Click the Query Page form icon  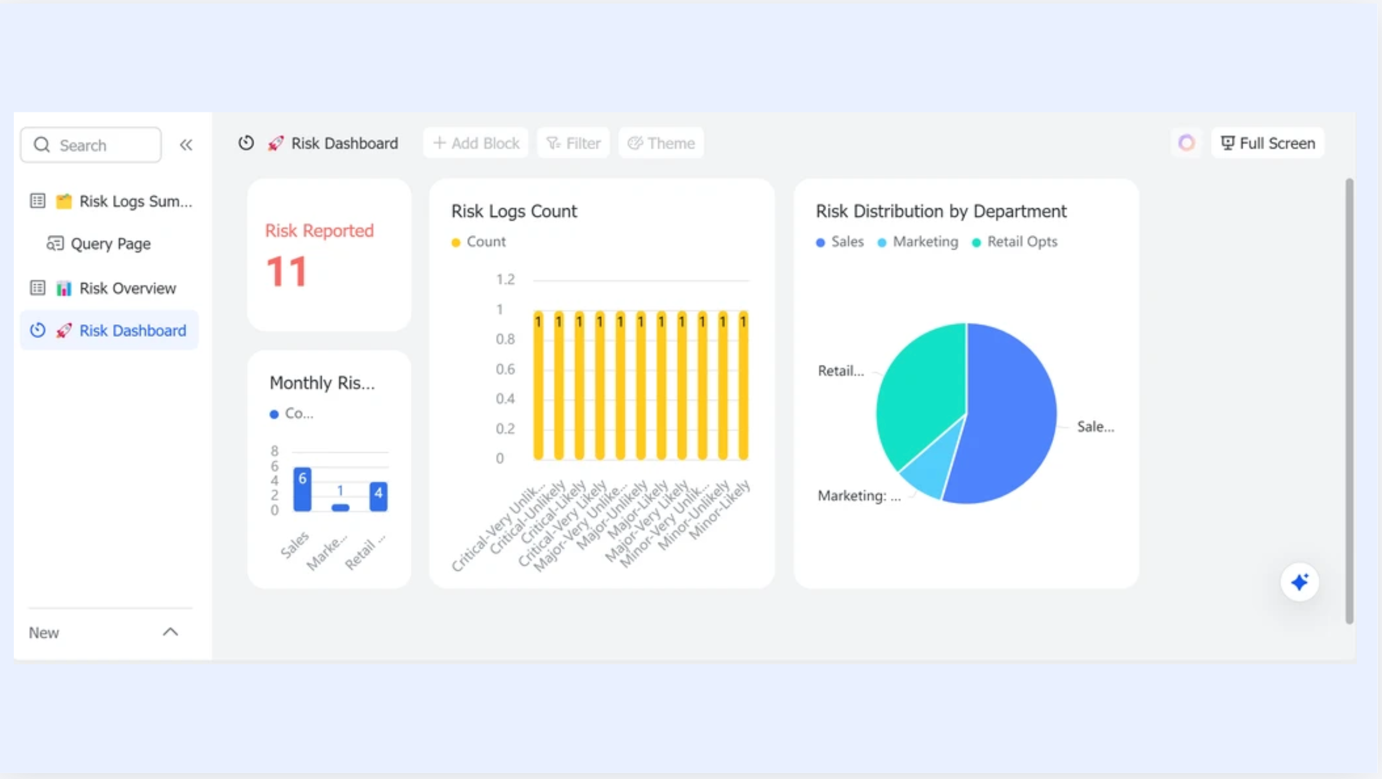pyautogui.click(x=55, y=244)
